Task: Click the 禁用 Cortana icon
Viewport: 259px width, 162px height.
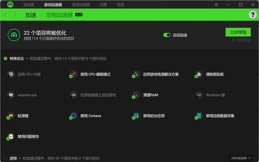Action: pyautogui.click(x=73, y=116)
